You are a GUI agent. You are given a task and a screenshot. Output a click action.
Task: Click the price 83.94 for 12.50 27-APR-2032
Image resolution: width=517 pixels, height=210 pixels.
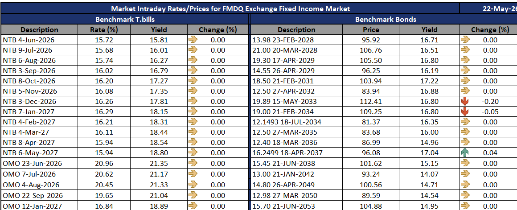coord(371,91)
